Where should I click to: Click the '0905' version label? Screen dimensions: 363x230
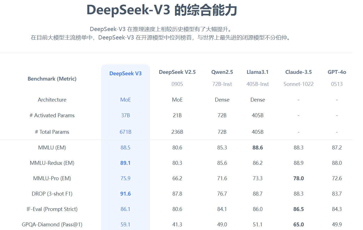[x=177, y=84]
